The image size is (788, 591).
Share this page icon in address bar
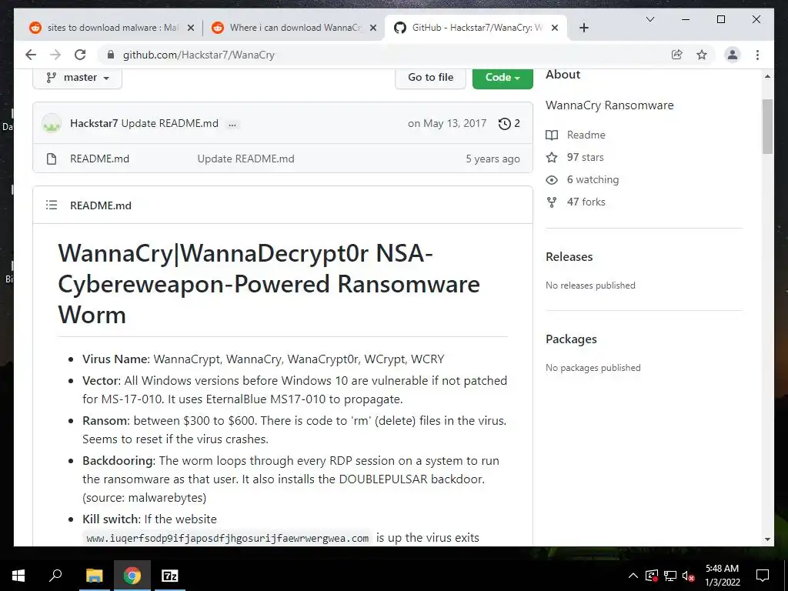point(677,55)
